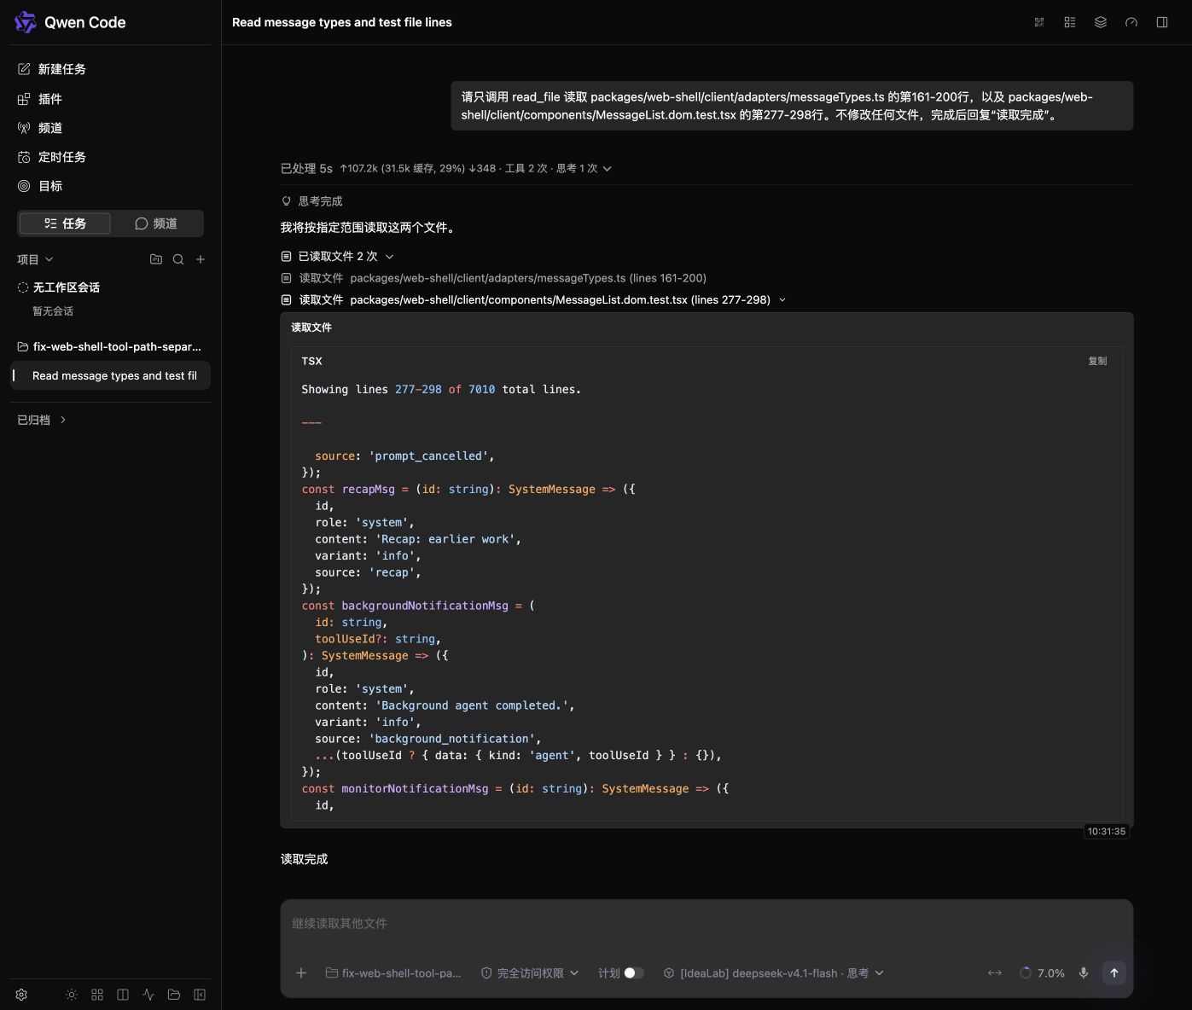Click the layers icon in top bar
Viewport: 1192px width, 1010px height.
point(1101,22)
